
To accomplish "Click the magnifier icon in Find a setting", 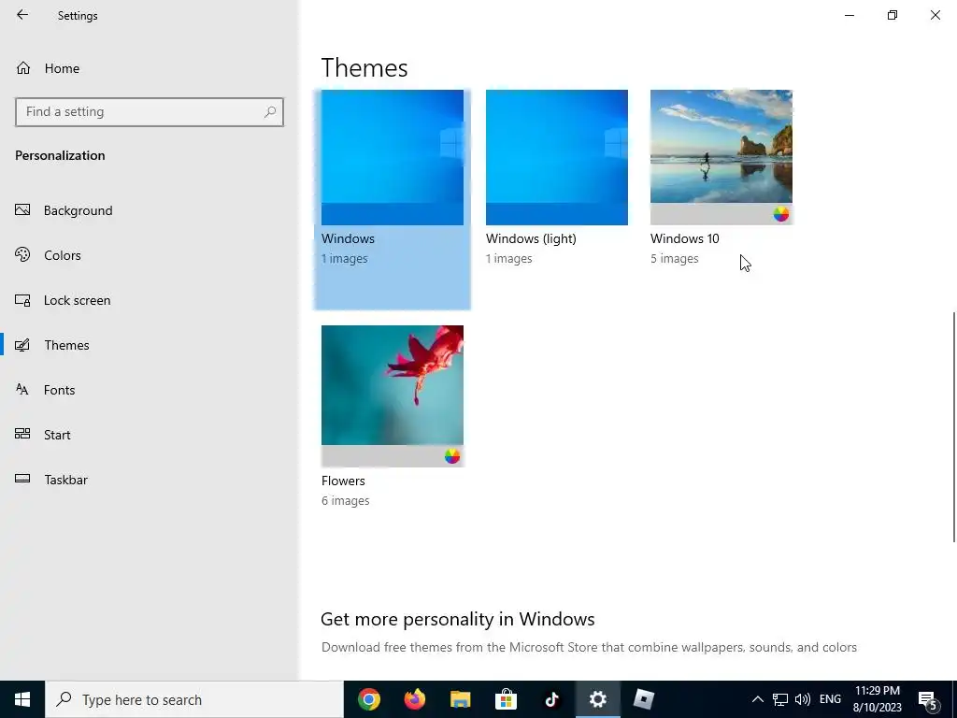I will point(270,112).
